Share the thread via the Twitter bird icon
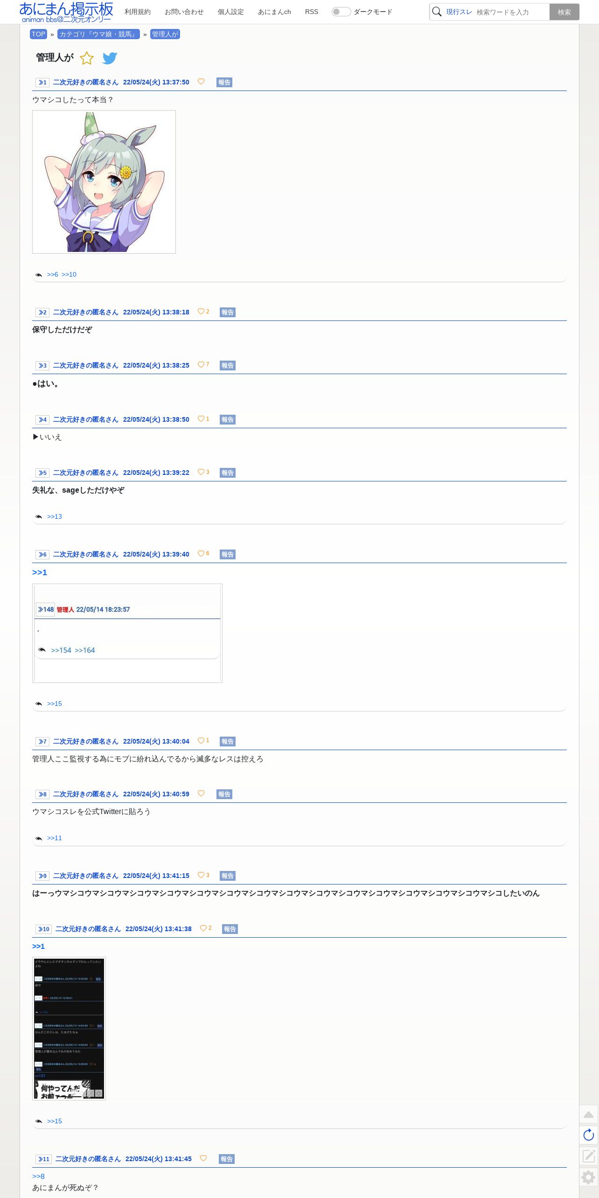Viewport: 599px width, 1198px height. (110, 58)
